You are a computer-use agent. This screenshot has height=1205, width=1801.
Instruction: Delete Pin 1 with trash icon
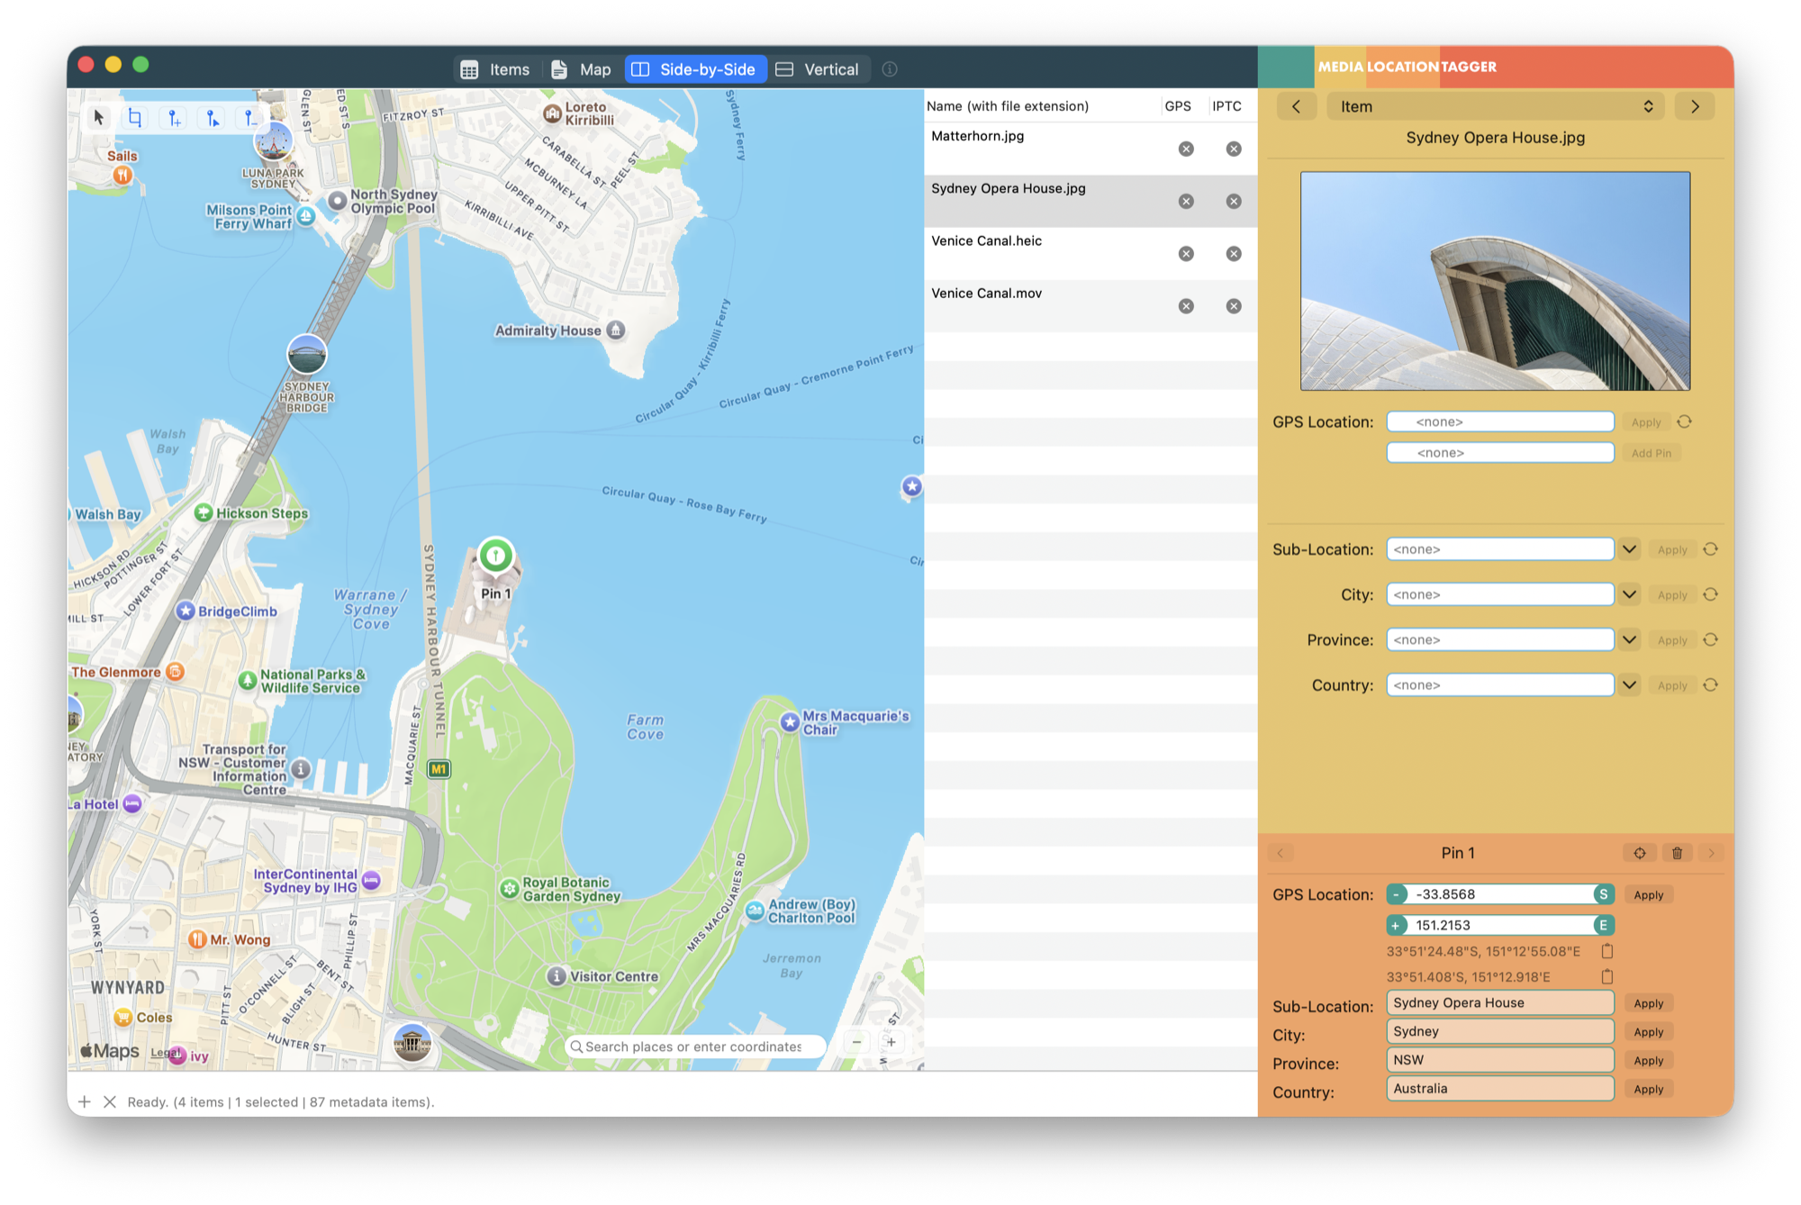[x=1677, y=853]
